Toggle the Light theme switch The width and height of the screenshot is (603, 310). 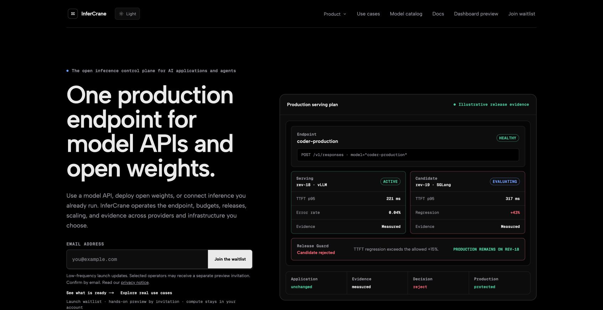pyautogui.click(x=127, y=14)
